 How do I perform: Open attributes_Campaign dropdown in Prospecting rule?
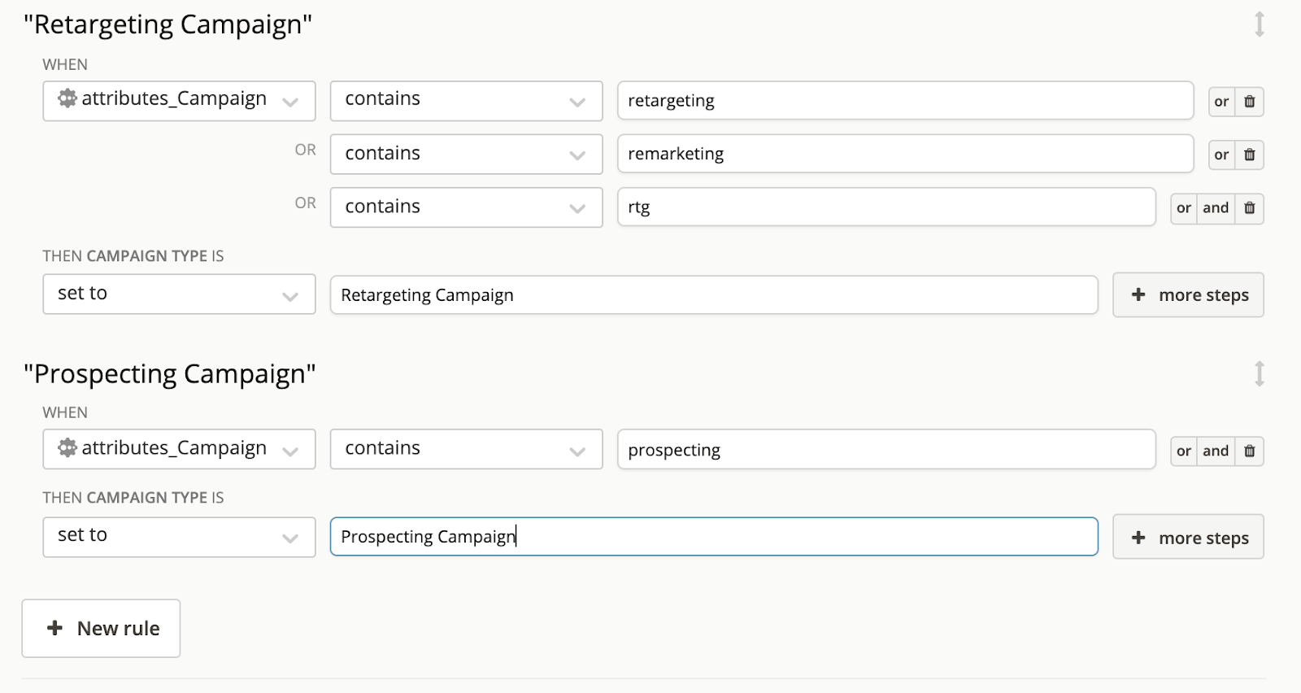(x=179, y=449)
